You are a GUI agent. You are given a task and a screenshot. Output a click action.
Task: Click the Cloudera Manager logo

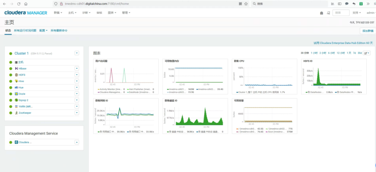point(26,13)
